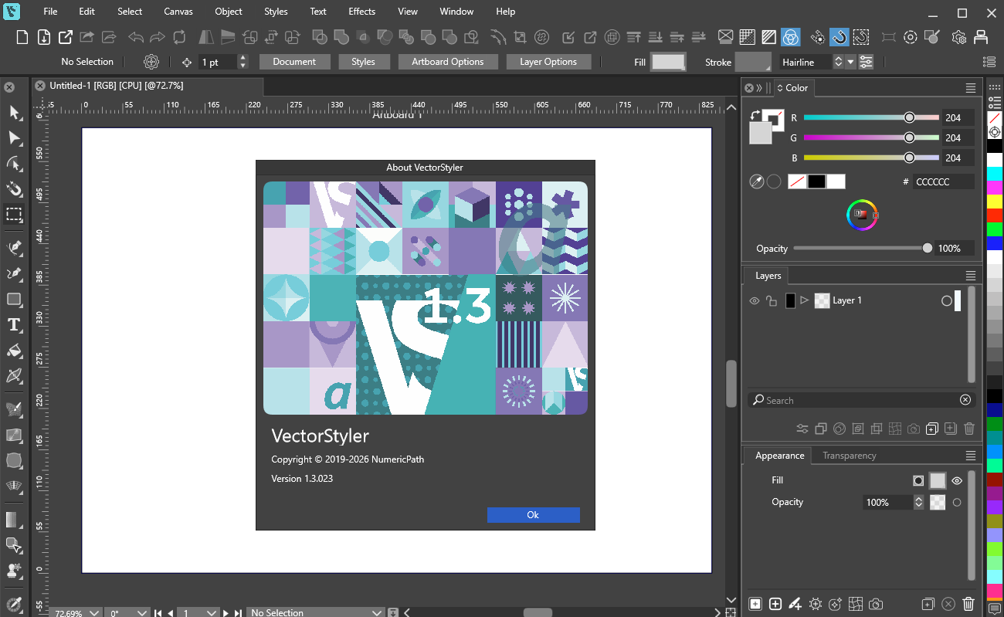Image resolution: width=1004 pixels, height=617 pixels.
Task: Open the color wheel picker
Action: [860, 214]
